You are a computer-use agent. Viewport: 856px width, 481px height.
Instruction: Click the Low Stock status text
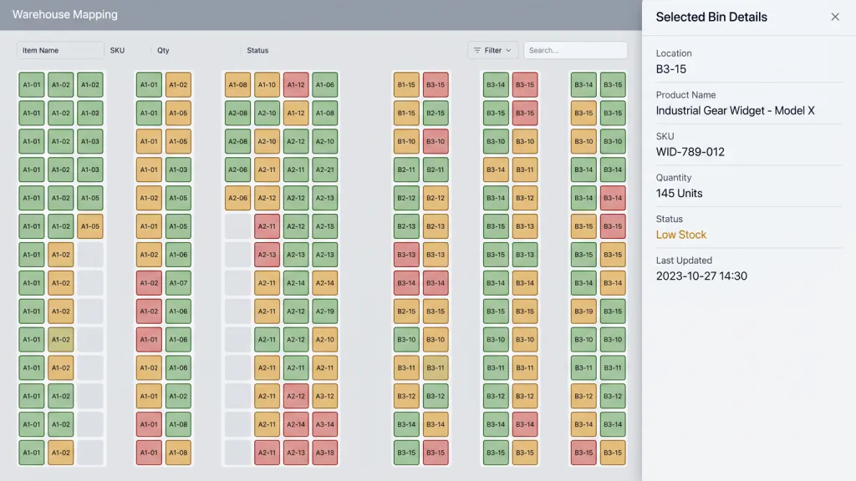[680, 235]
